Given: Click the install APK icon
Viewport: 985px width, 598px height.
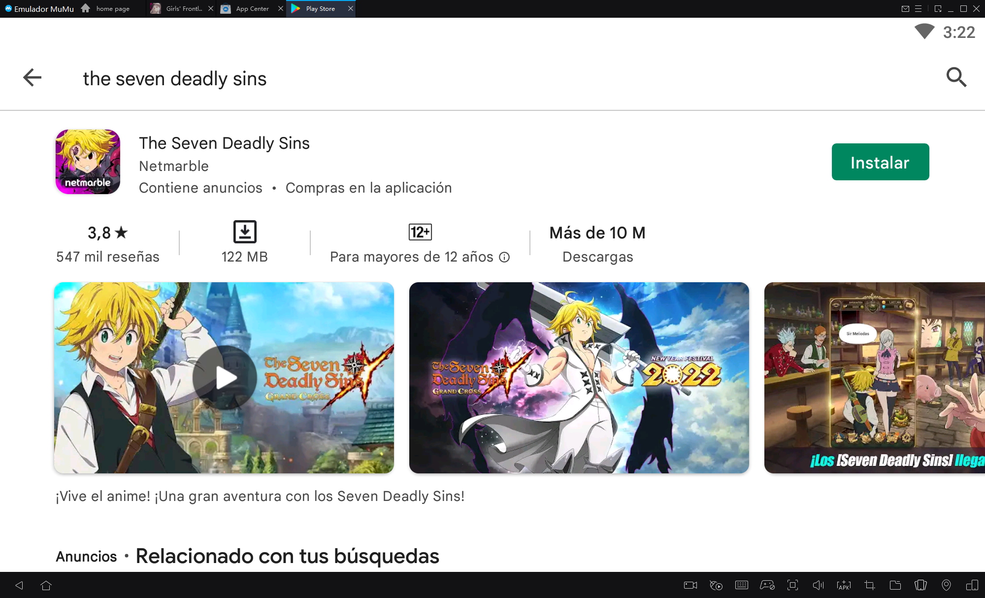Looking at the screenshot, I should (x=844, y=585).
